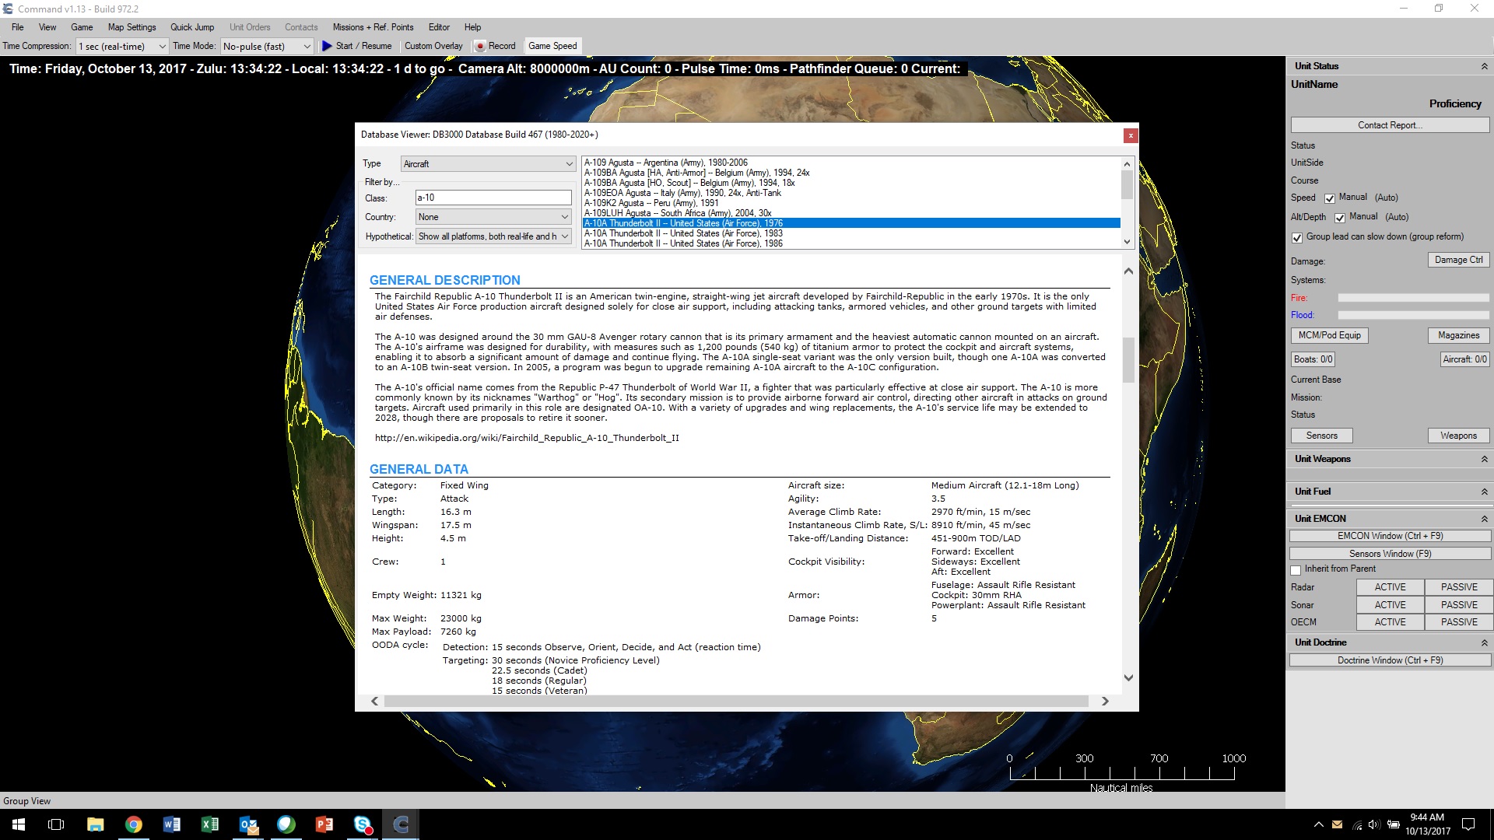
Task: Click the red Record icon
Action: point(480,46)
